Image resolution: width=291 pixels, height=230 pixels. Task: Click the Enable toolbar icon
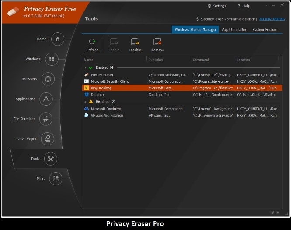point(114,42)
